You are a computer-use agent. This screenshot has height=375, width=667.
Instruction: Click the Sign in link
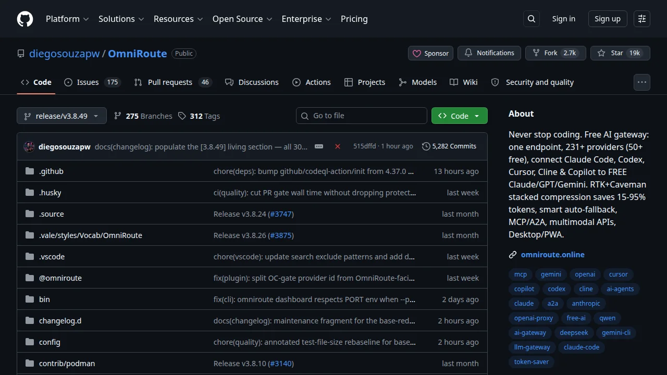click(564, 19)
